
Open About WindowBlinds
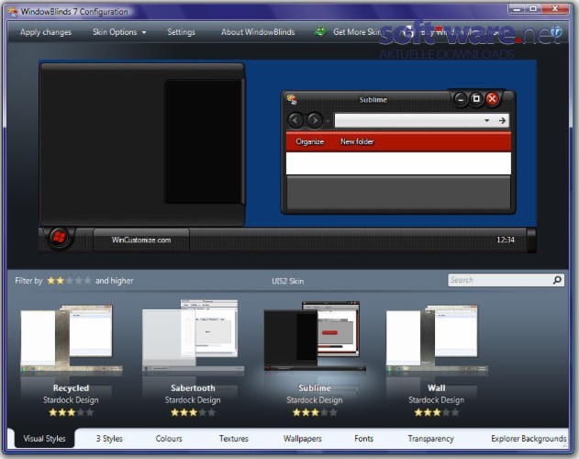point(258,32)
